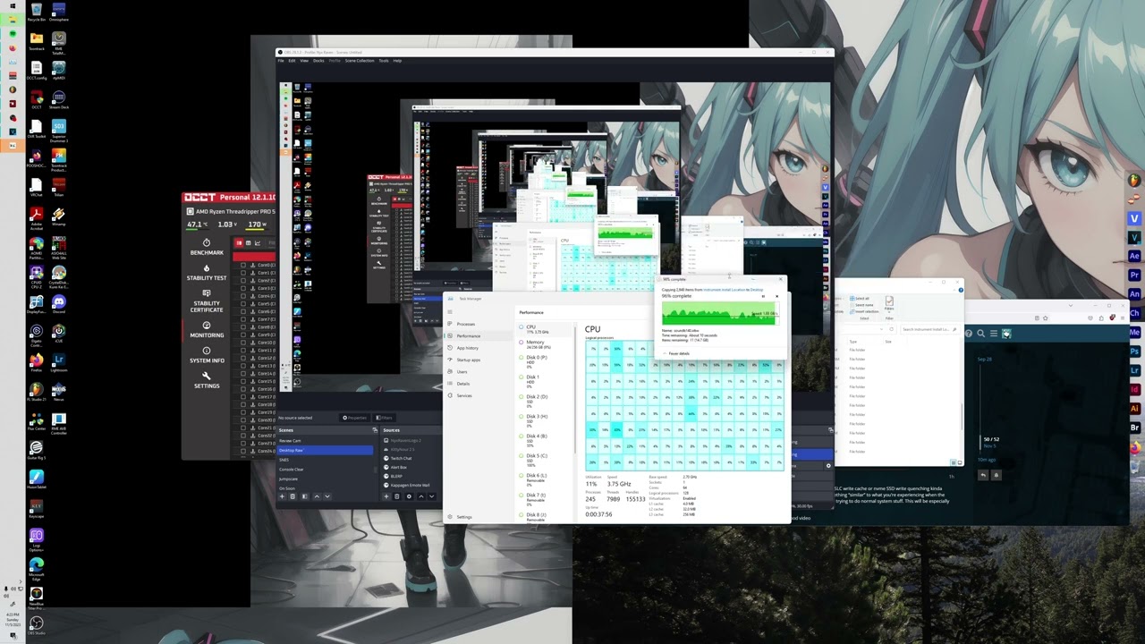Add a new OBS scene with plus
The image size is (1145, 644).
tap(283, 496)
